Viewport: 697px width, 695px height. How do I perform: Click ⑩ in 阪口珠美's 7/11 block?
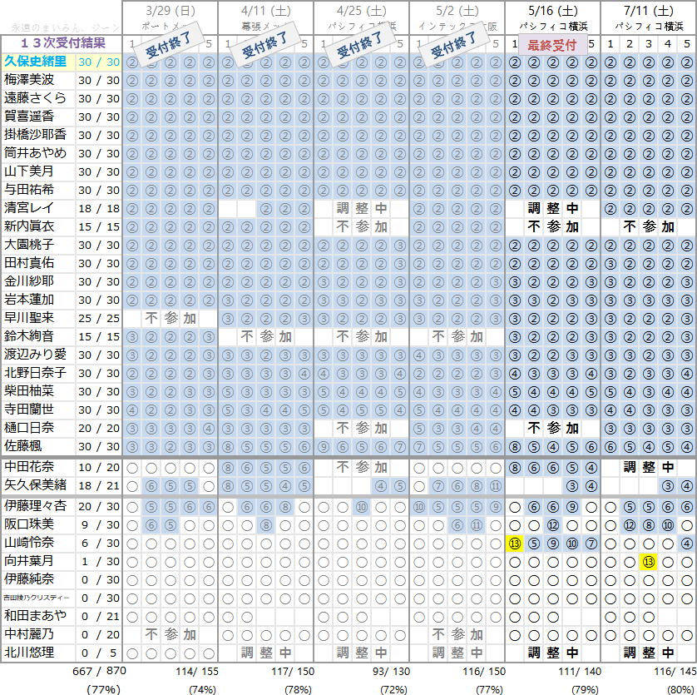[668, 525]
